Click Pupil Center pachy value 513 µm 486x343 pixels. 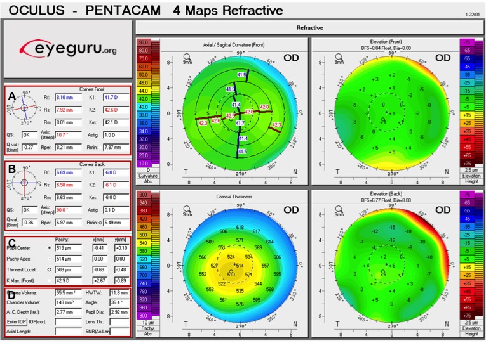click(68, 248)
